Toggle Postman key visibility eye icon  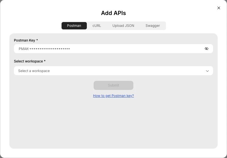207,49
